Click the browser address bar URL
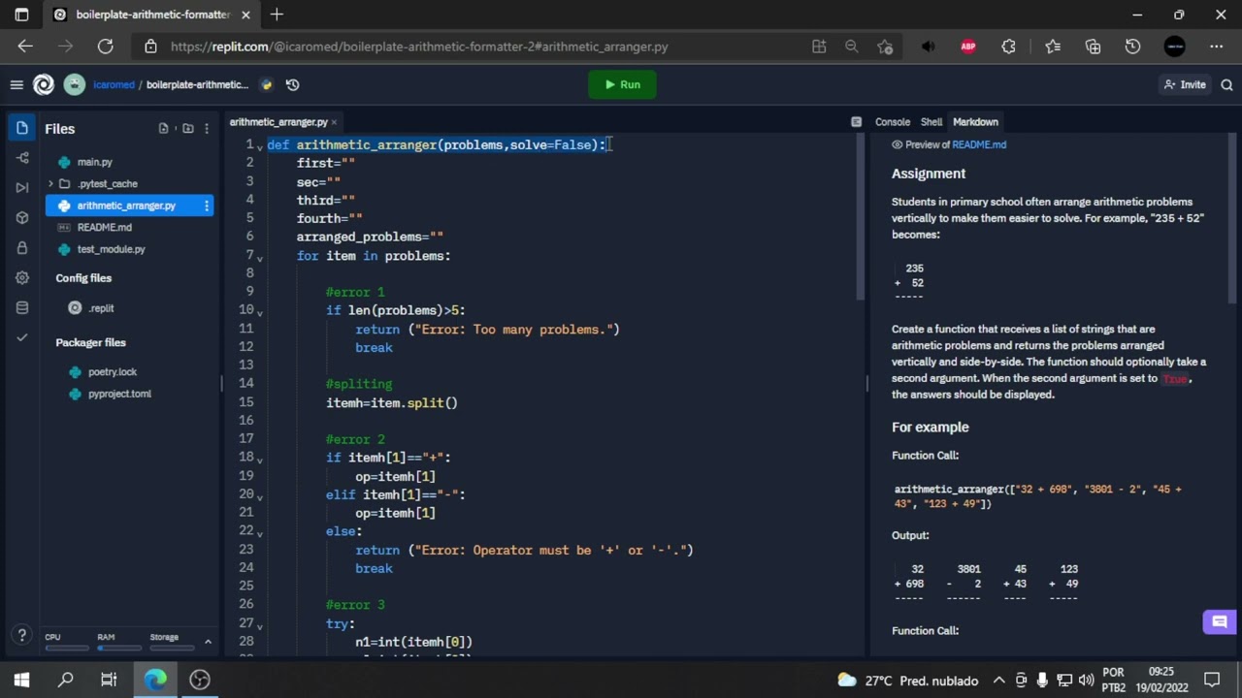The height and width of the screenshot is (698, 1242). (x=419, y=46)
